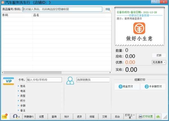The height and width of the screenshot is (121, 169).
Task: Click 退货 returns button
Action: point(79,117)
